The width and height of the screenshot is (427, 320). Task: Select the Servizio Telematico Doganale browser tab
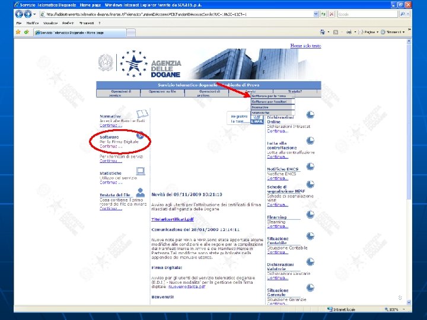point(80,33)
